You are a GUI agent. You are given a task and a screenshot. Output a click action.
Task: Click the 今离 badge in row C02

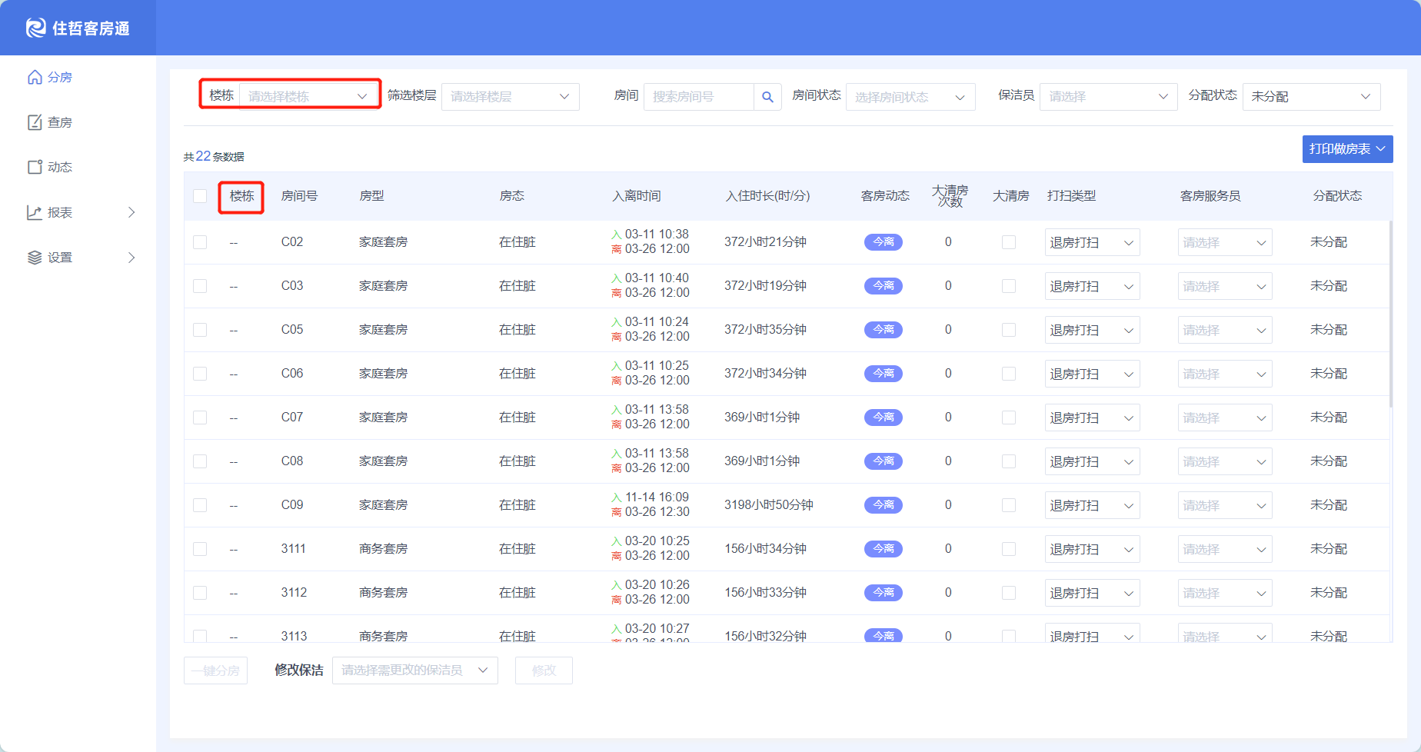click(x=884, y=242)
